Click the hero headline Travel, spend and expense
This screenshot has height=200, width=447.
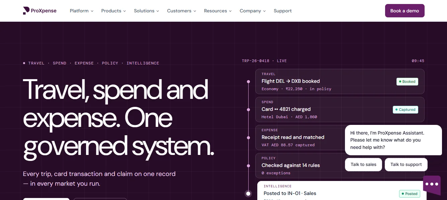(118, 119)
